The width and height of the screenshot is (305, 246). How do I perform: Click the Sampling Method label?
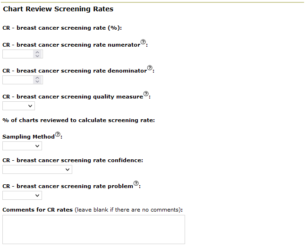coord(28,137)
